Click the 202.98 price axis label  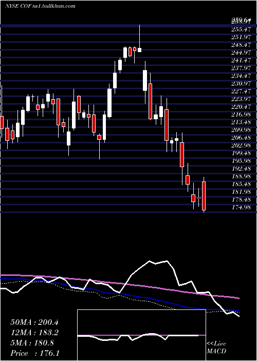pos(241,145)
